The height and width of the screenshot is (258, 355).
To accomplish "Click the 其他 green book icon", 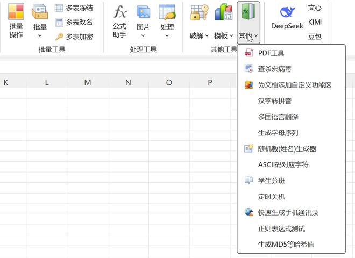I will point(248,12).
